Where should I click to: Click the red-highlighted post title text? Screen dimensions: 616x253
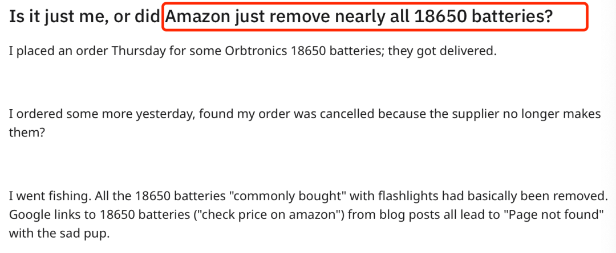pyautogui.click(x=359, y=16)
